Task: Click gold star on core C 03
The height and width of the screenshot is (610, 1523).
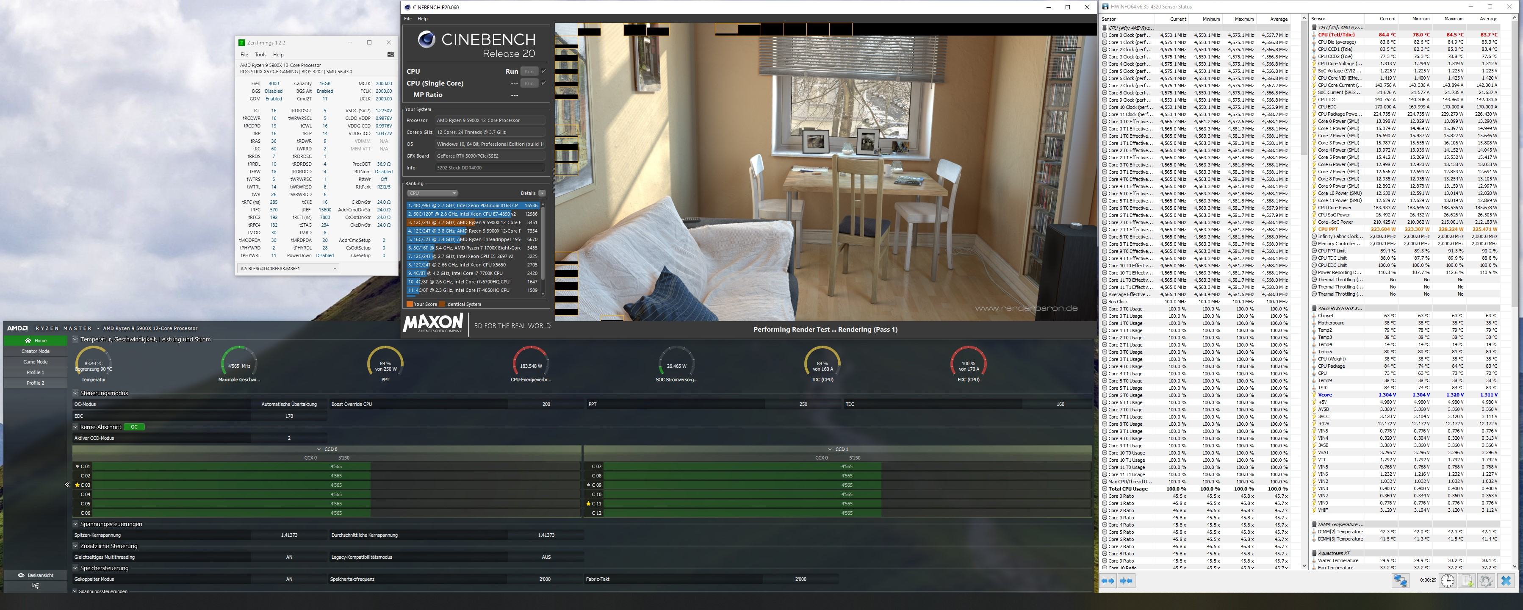Action: click(x=77, y=485)
